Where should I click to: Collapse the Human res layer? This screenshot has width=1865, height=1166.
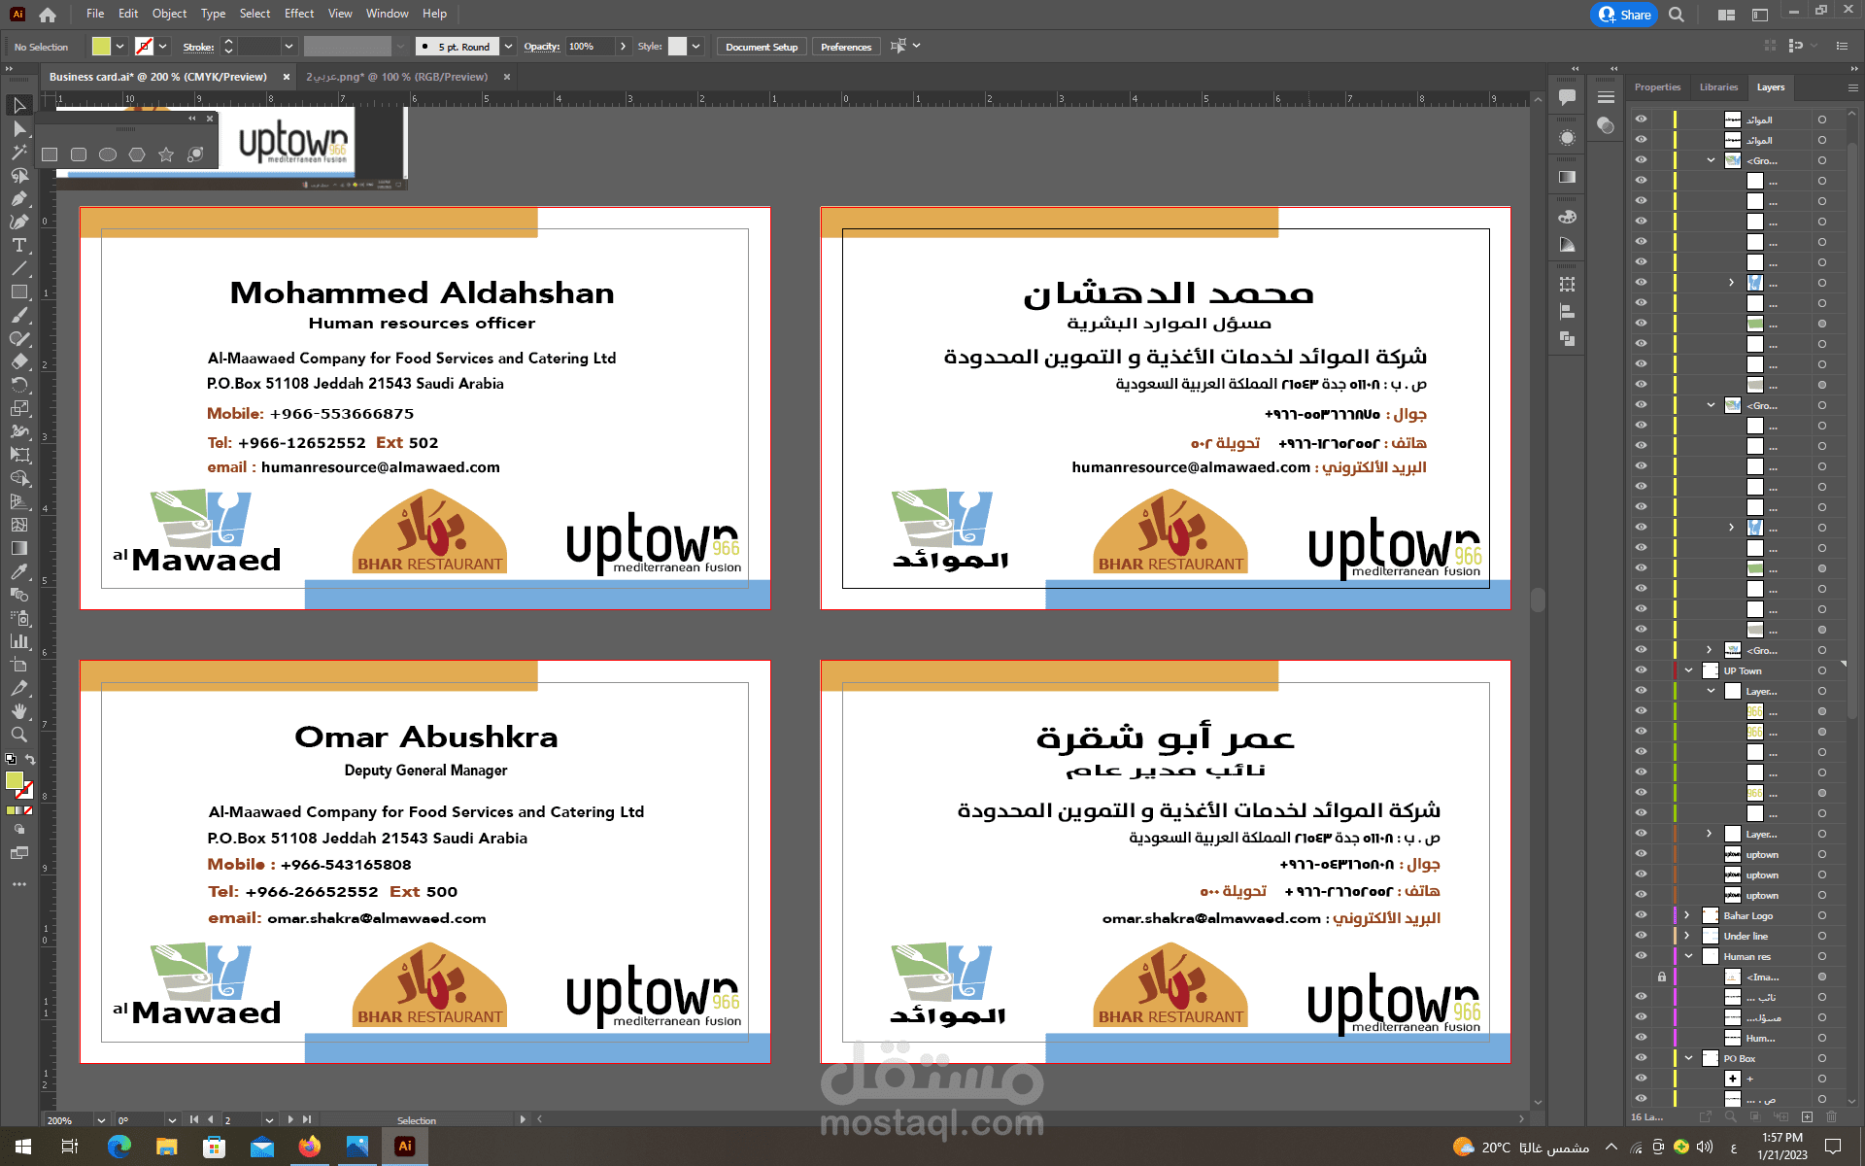1688,956
